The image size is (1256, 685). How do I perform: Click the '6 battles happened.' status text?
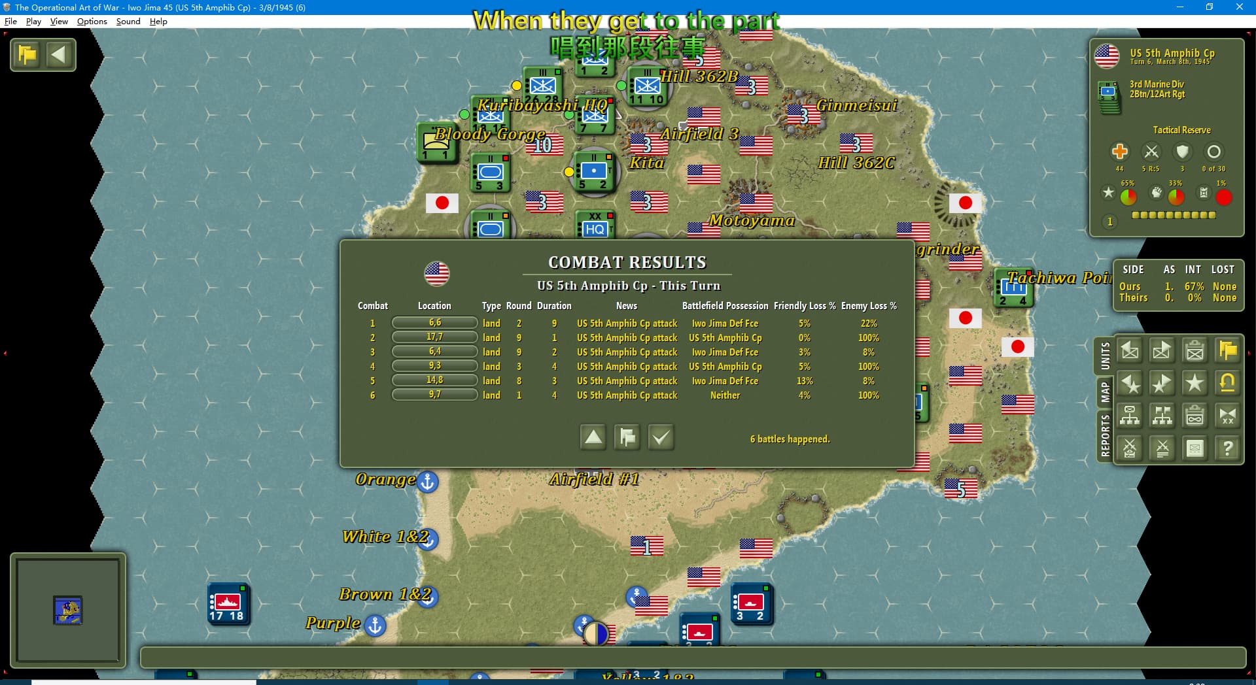[x=790, y=439]
